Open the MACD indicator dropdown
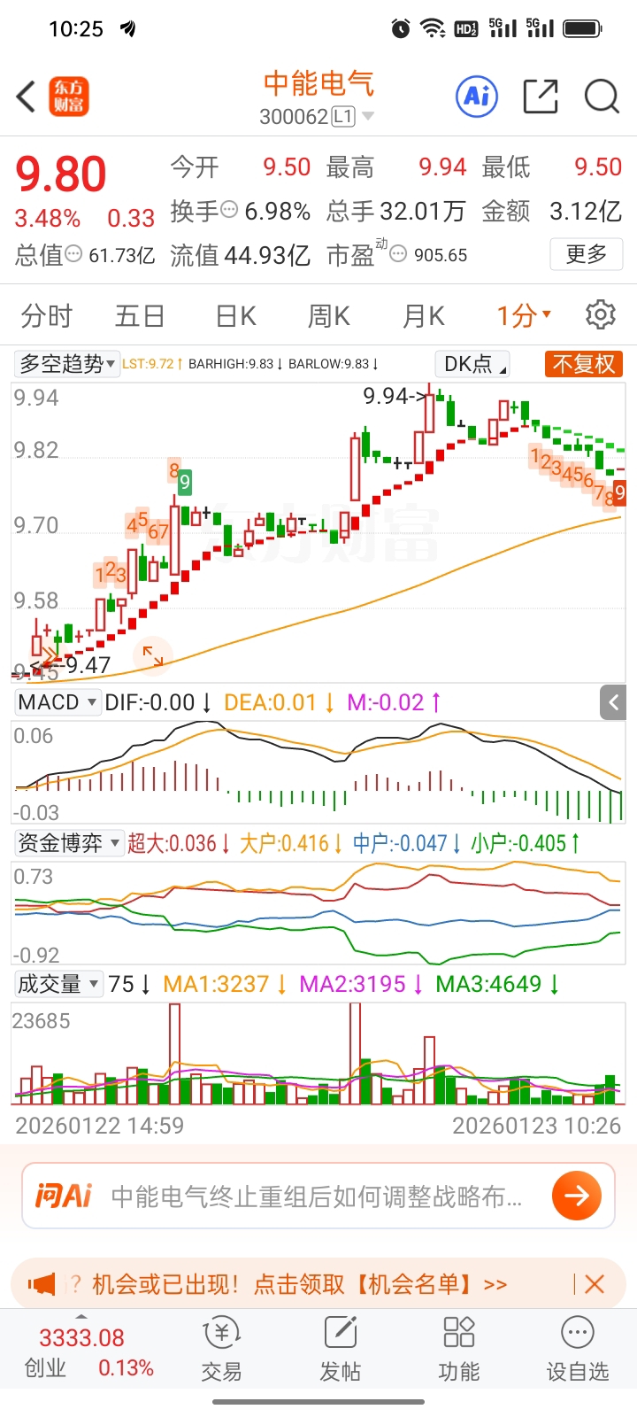637x1417 pixels. coord(58,702)
